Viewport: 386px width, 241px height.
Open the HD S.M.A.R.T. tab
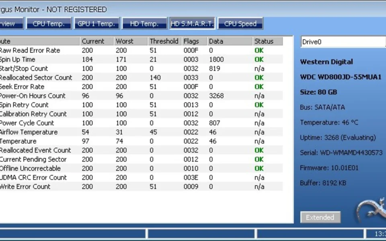tap(192, 24)
